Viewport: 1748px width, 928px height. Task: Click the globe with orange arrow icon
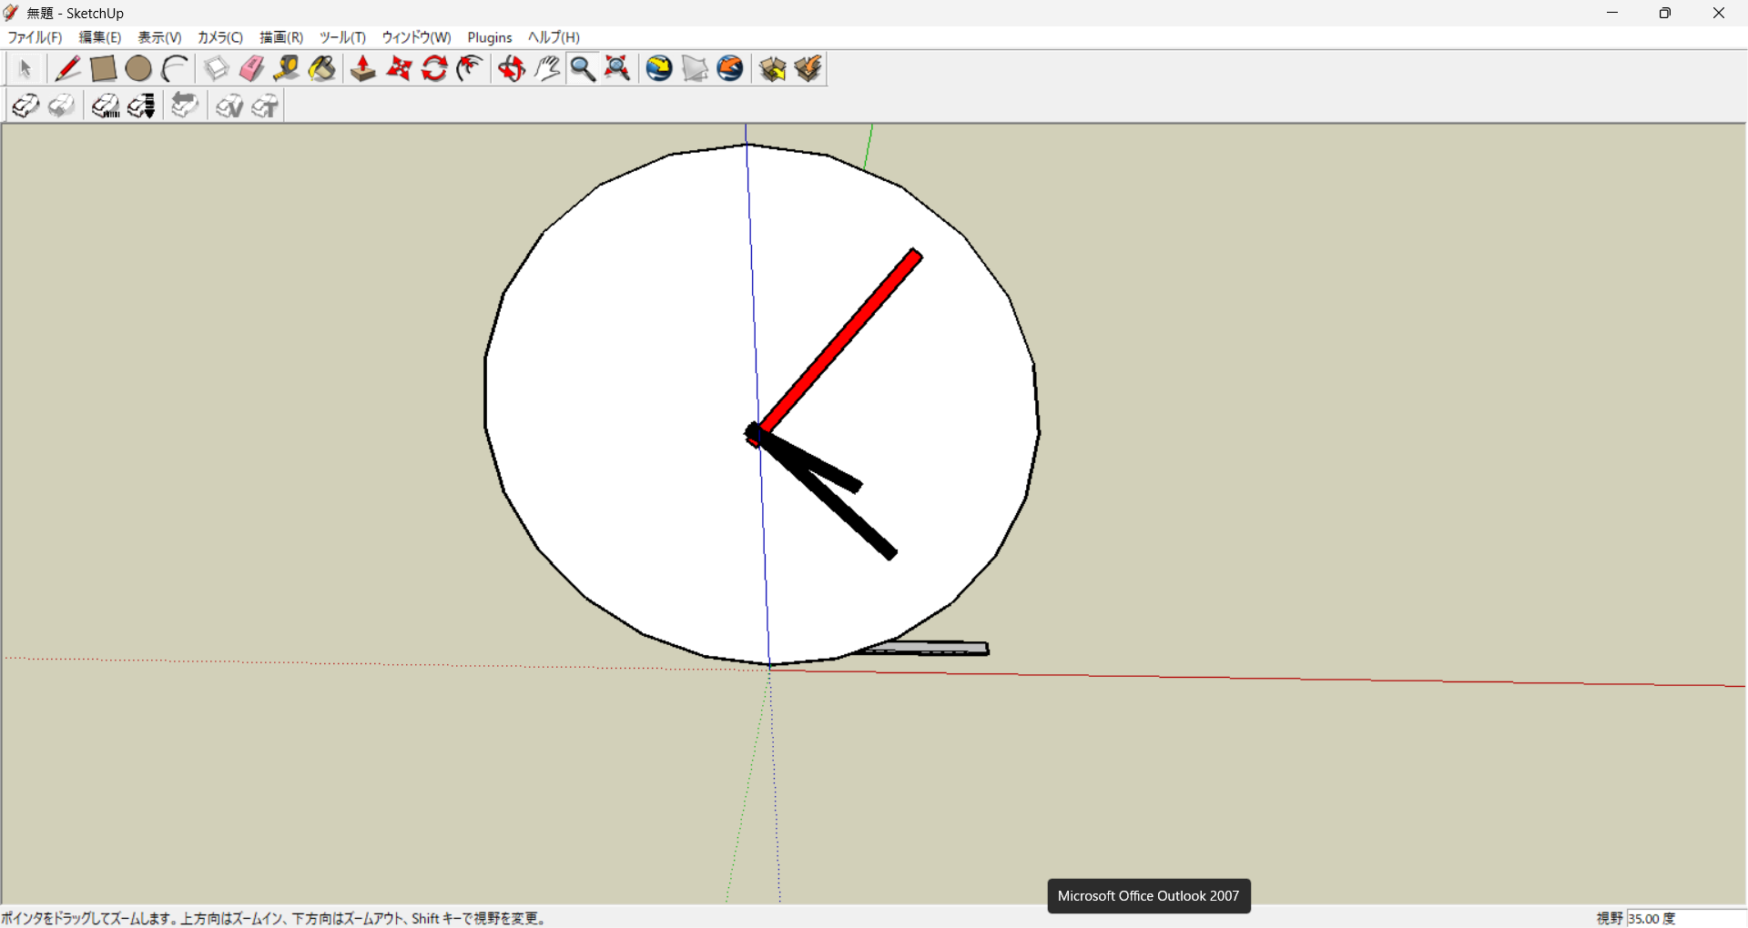730,69
